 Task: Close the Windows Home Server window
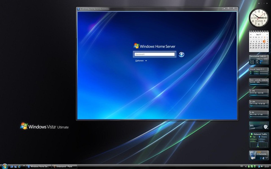pyautogui.click(x=234, y=8)
